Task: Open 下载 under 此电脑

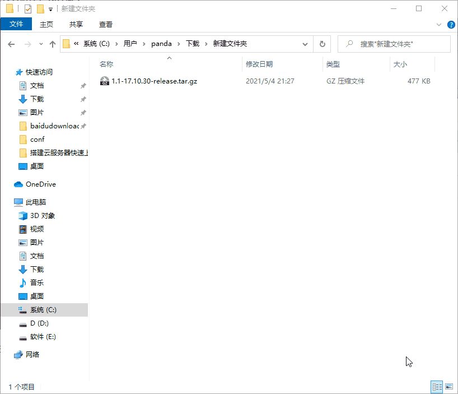Action: 37,270
